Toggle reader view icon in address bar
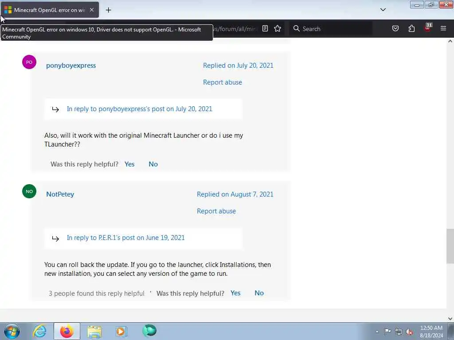 tap(265, 28)
